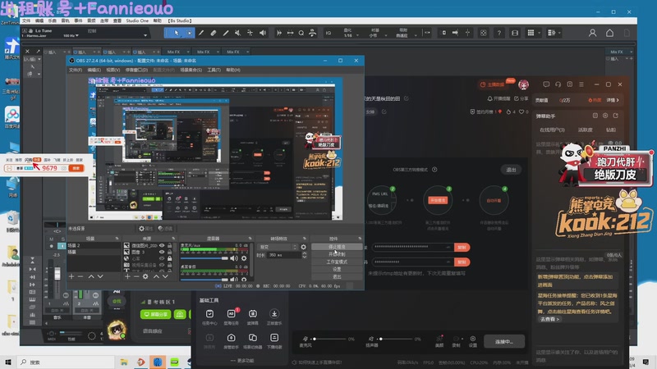Viewport: 657px width, 369px height.
Task: Select 场景 2 in OBS scenes list
Action: [x=94, y=245]
